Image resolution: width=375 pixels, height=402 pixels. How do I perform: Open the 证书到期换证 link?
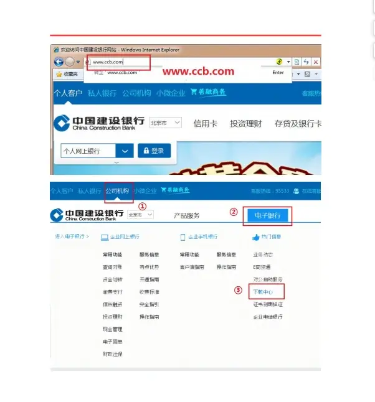(x=268, y=304)
